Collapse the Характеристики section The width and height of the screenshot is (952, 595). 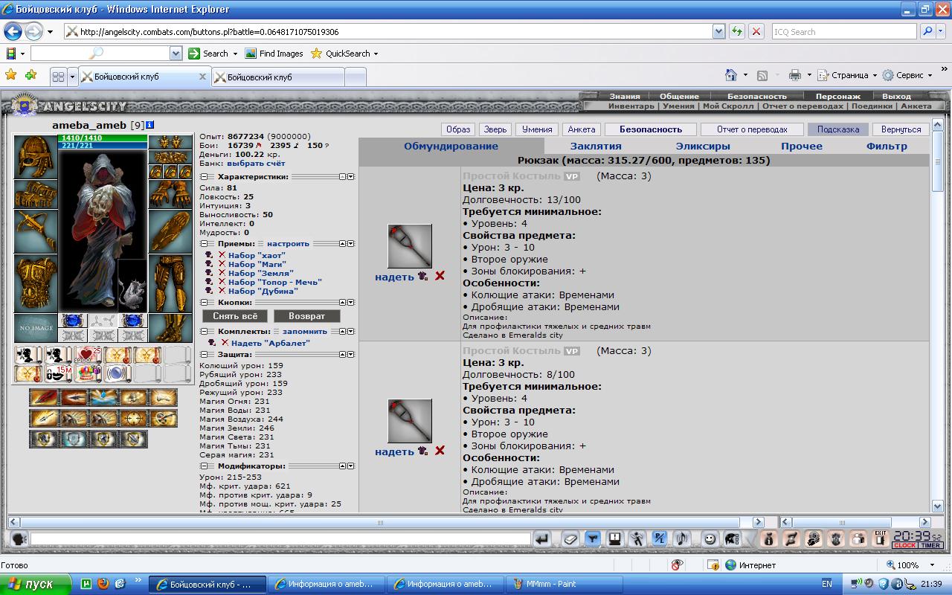point(204,177)
